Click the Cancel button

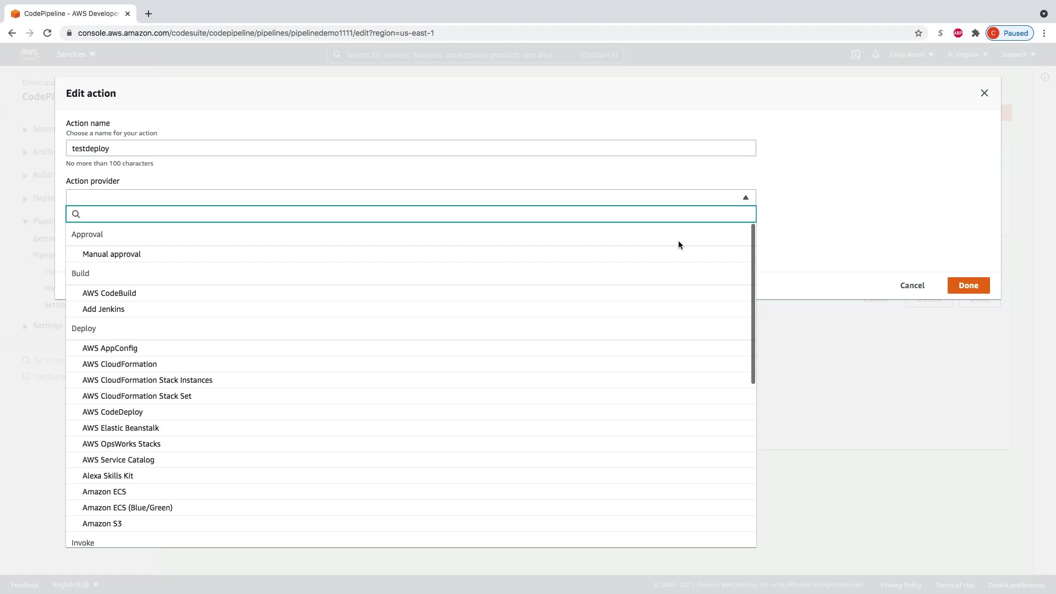click(x=912, y=285)
